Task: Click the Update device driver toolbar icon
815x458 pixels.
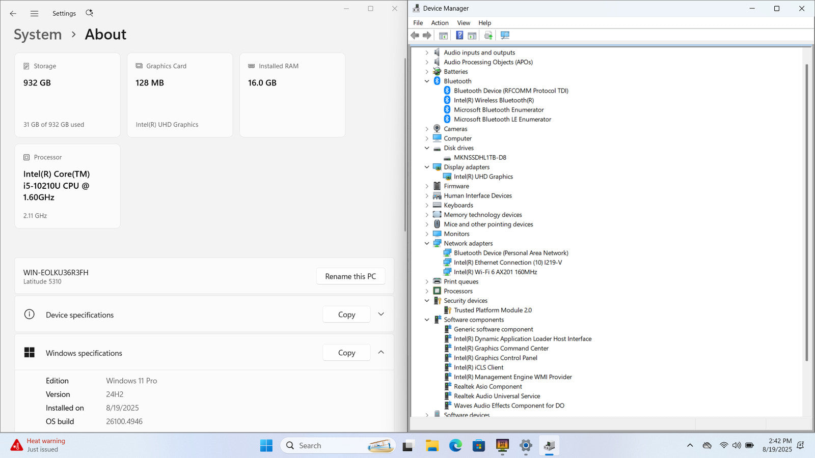Action: 488,36
